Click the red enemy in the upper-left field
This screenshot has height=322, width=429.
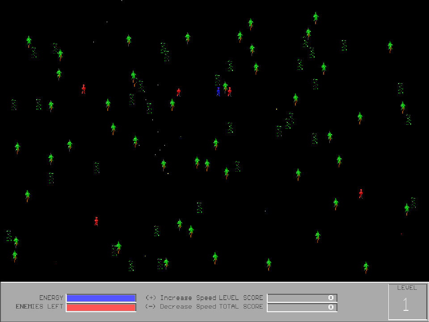pyautogui.click(x=84, y=89)
